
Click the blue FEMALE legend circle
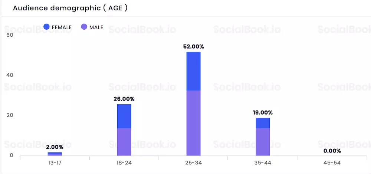point(47,27)
